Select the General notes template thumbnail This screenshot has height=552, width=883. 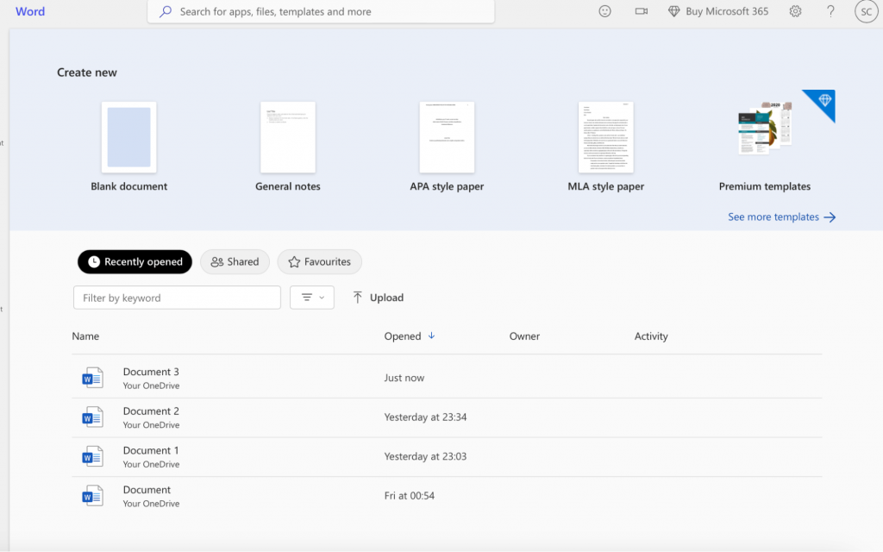(288, 137)
